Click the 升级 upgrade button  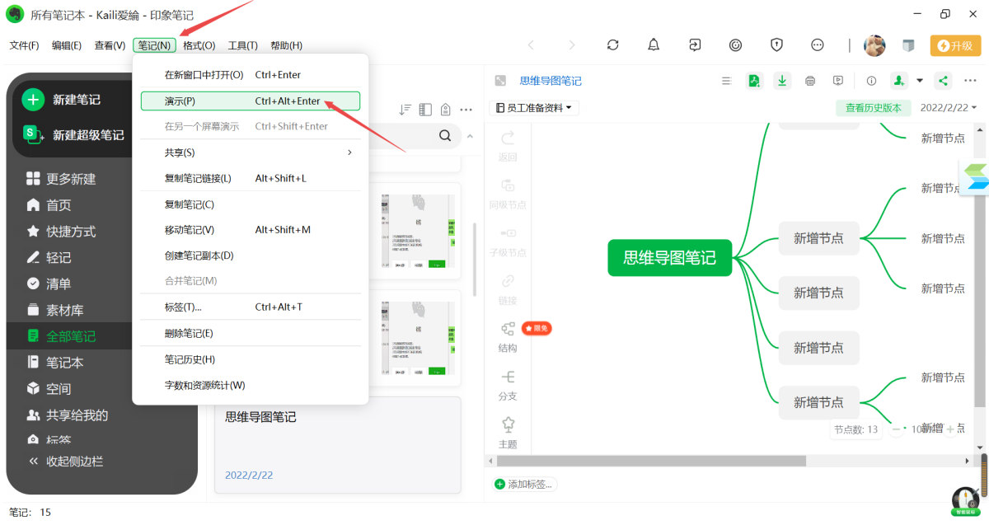click(955, 45)
